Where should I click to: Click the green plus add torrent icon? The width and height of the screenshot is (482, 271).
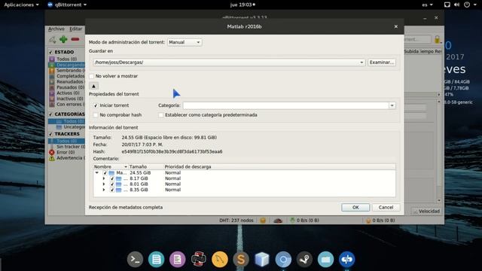tap(63, 39)
